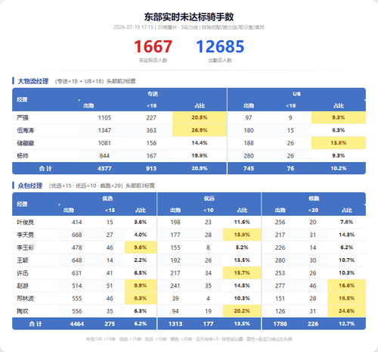The width and height of the screenshot is (378, 352).
Task: Click the total value 913
Action: click(x=151, y=169)
